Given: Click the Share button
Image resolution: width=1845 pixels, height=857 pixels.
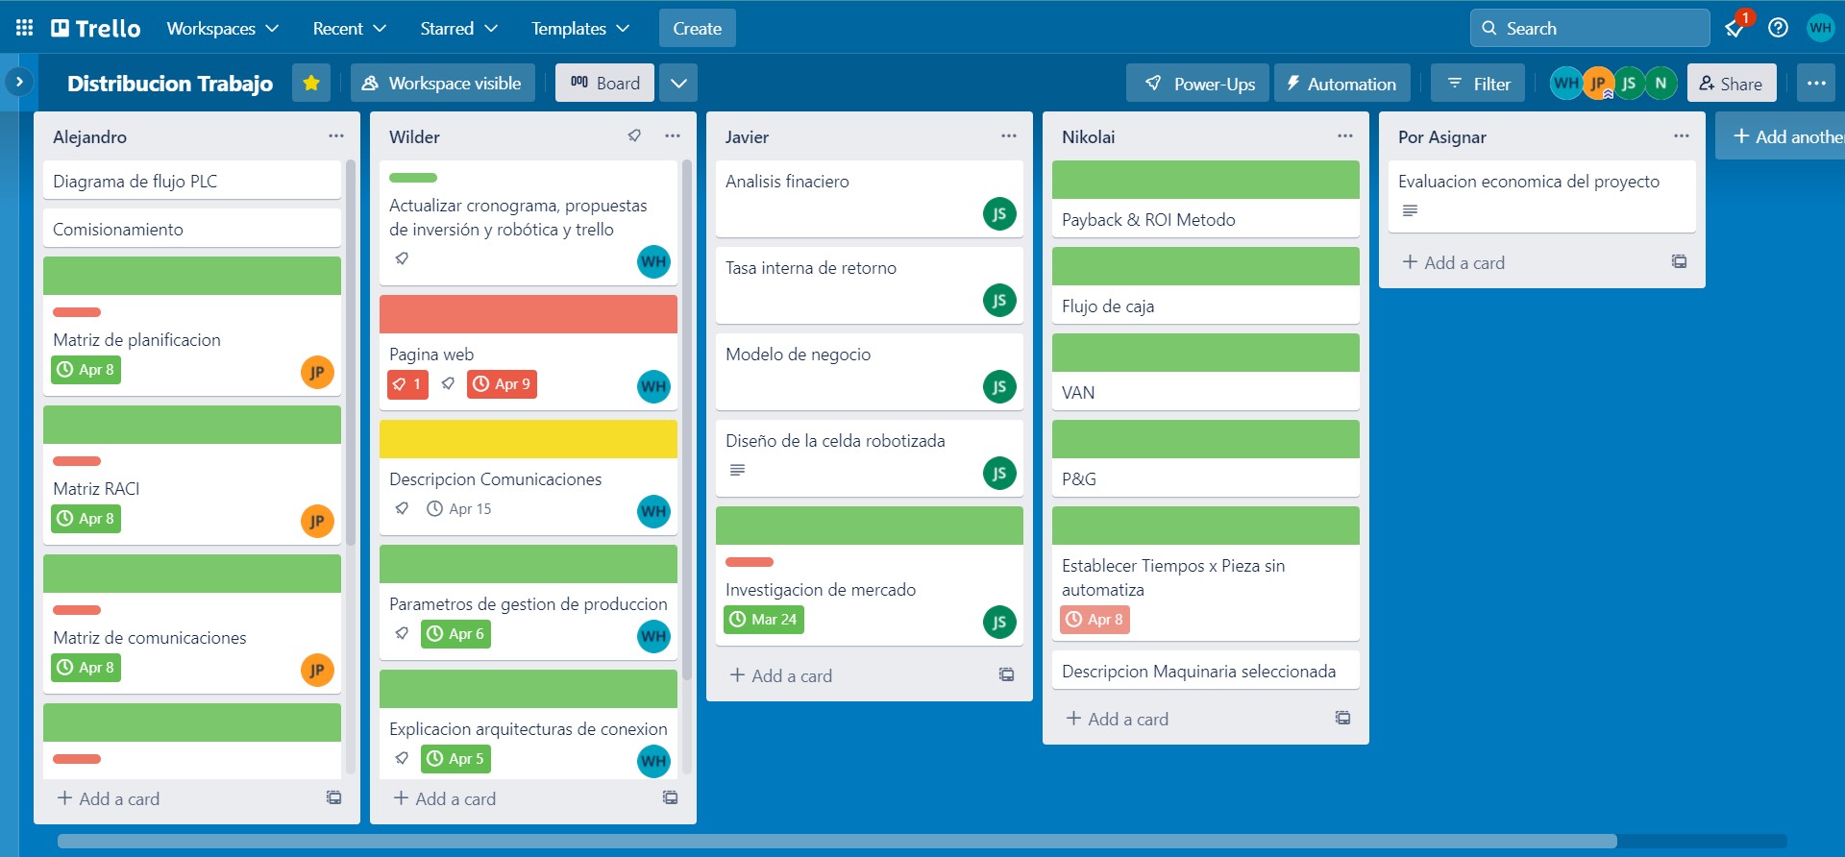Looking at the screenshot, I should (x=1731, y=84).
